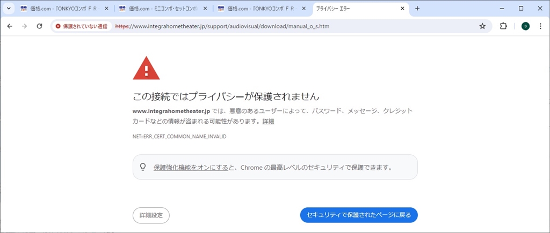Open Chrome's three-dot menu
The width and height of the screenshot is (550, 233).
540,26
